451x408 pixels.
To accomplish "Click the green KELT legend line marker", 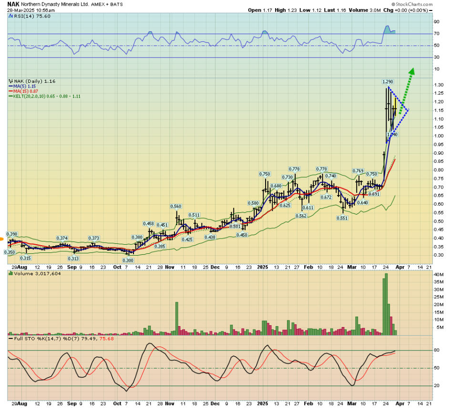I will point(10,96).
